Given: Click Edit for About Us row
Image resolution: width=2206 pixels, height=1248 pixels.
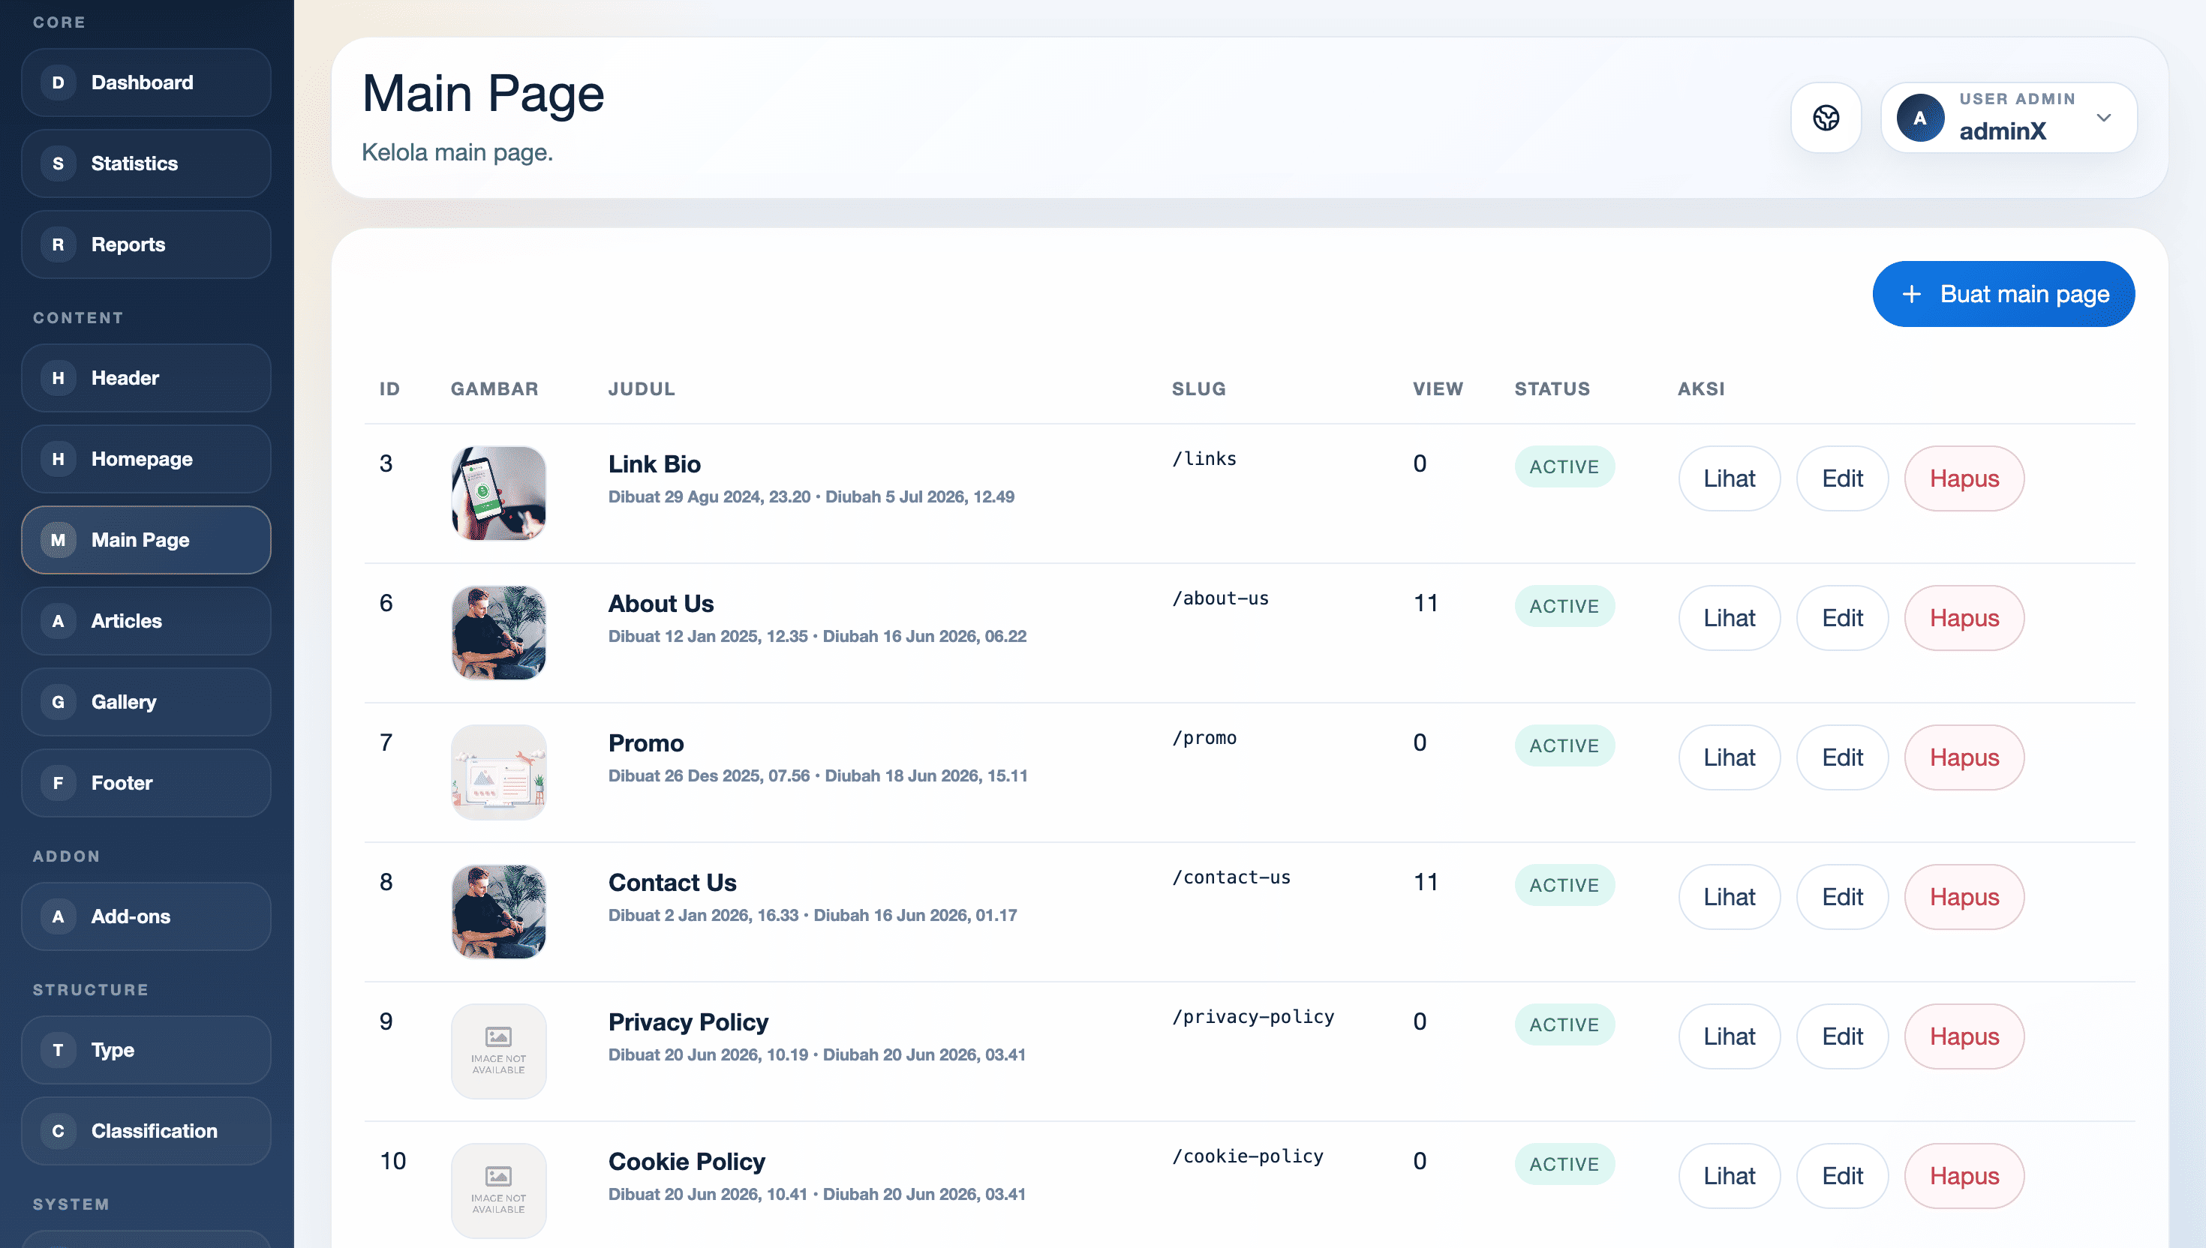Looking at the screenshot, I should (x=1841, y=618).
